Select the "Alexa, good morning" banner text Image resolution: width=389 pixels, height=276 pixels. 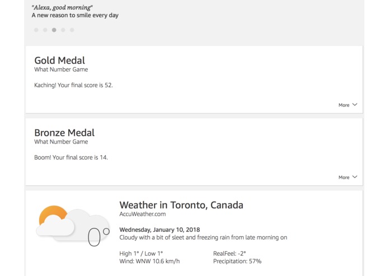[62, 7]
